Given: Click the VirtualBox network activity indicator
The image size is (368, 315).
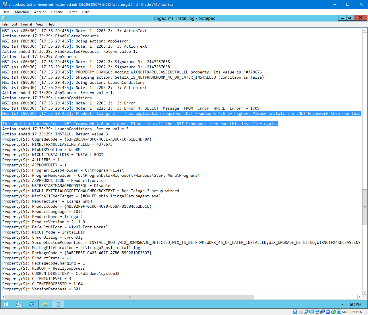Looking at the screenshot, I should click(306, 312).
